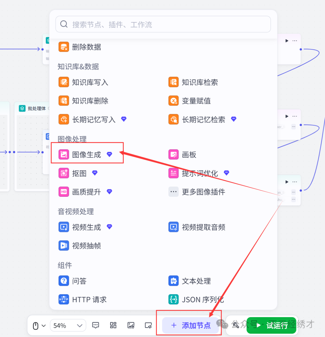Viewport: 325px width, 337px height.
Task: Click the 搜索节点、插件、工作流 search field
Action: click(x=163, y=24)
